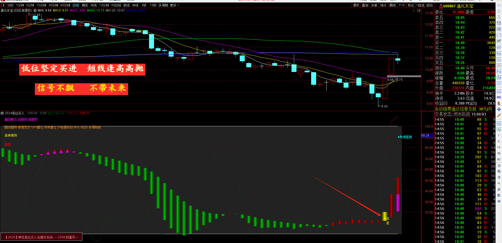Click the down arrow for next stock
This screenshot has width=502, height=243.
[499, 17]
